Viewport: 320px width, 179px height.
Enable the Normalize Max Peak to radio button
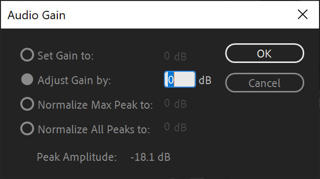27,104
